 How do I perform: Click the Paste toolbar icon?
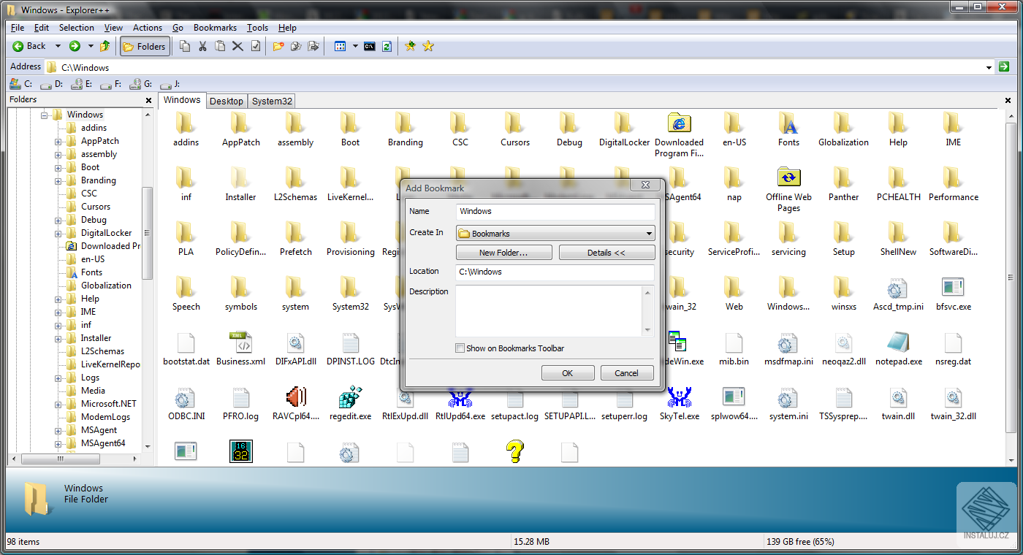click(220, 46)
